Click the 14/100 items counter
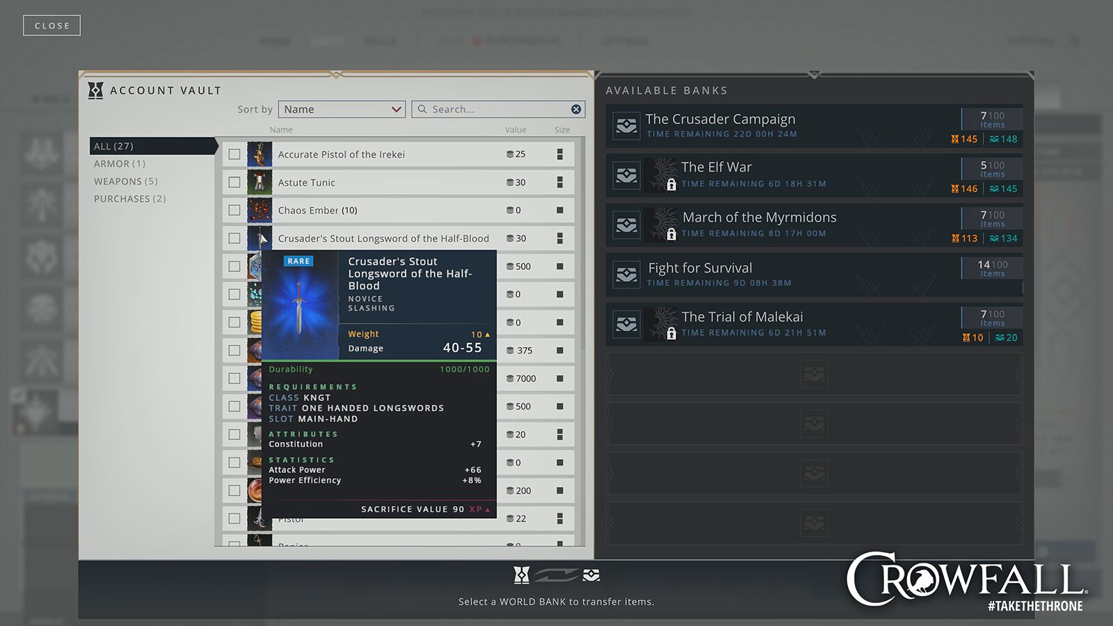The width and height of the screenshot is (1113, 626). point(993,268)
